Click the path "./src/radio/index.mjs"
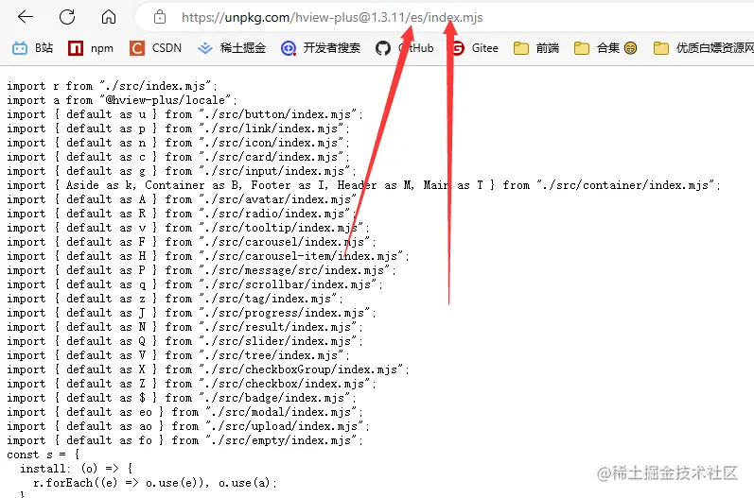The width and height of the screenshot is (754, 498). [x=274, y=214]
